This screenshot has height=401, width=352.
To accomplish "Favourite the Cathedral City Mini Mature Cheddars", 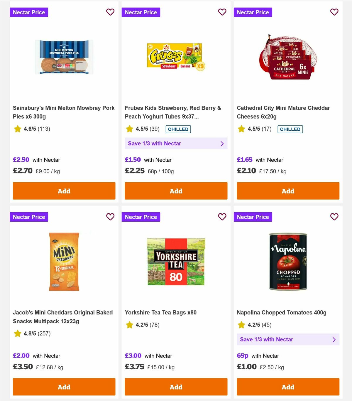I will [334, 12].
